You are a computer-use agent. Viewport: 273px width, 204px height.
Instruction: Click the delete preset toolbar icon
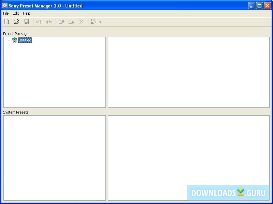point(81,21)
